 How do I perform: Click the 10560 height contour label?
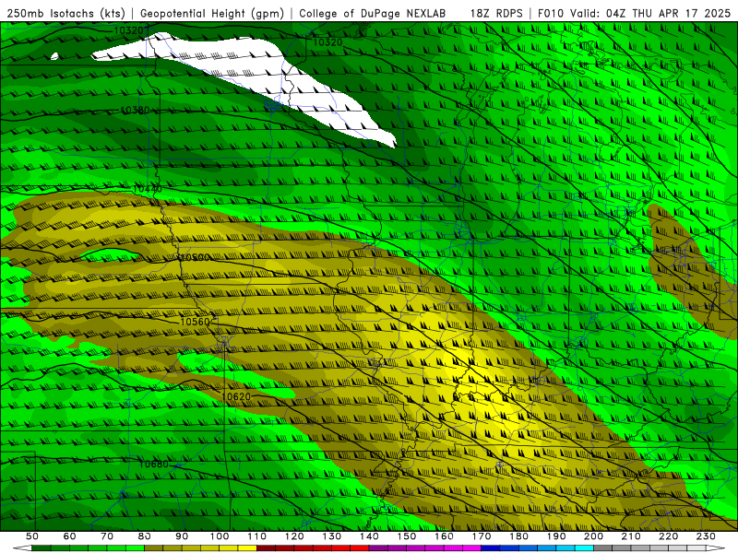[195, 322]
